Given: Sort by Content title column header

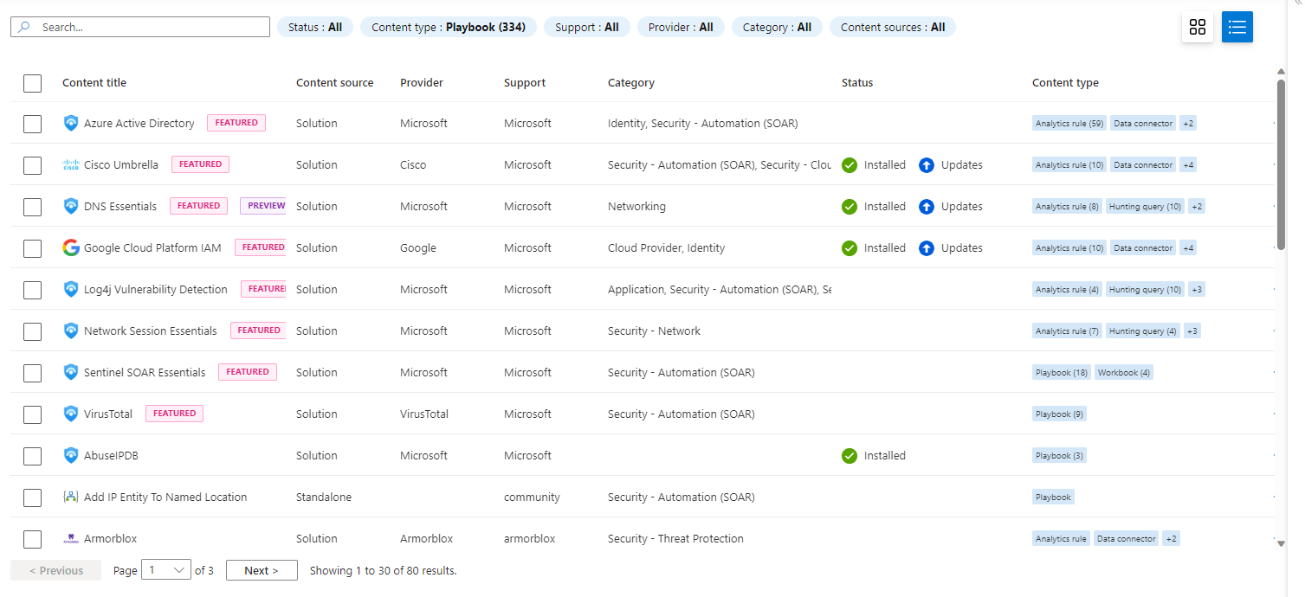Looking at the screenshot, I should click(x=94, y=83).
